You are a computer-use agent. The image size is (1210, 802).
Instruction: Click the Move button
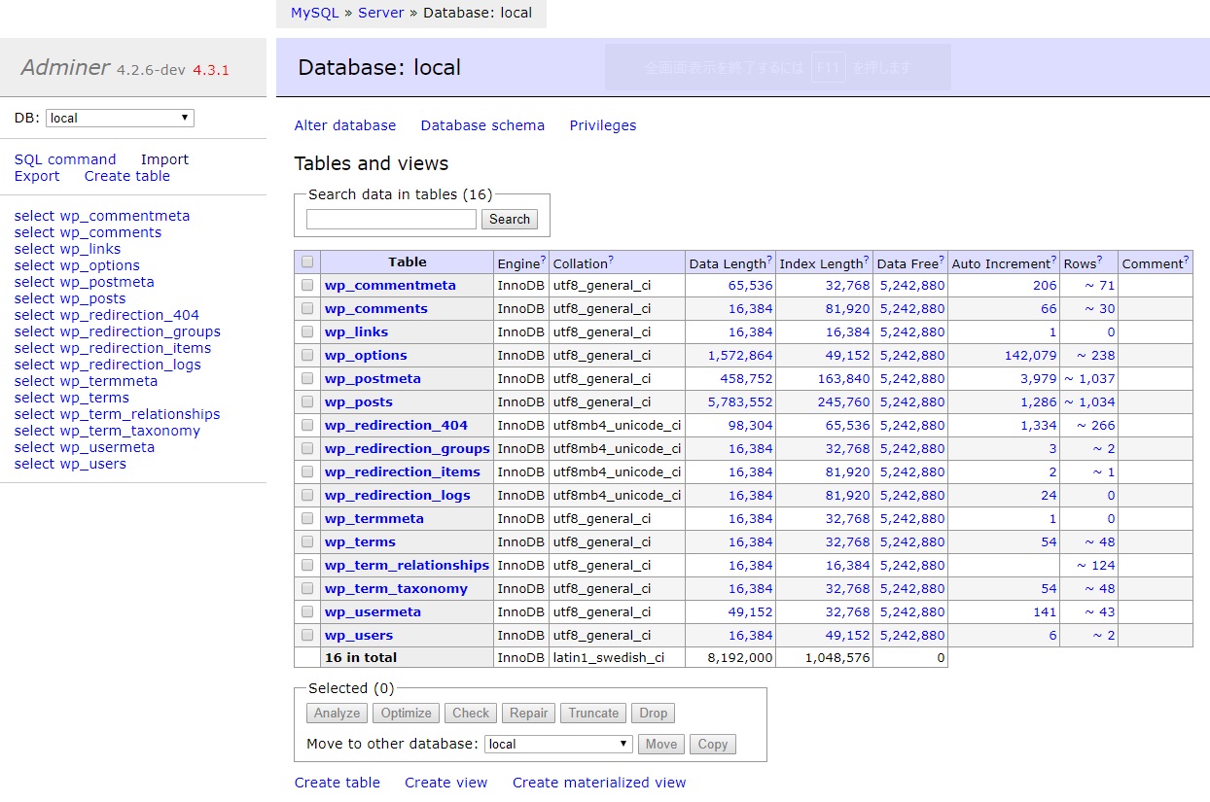click(x=661, y=744)
